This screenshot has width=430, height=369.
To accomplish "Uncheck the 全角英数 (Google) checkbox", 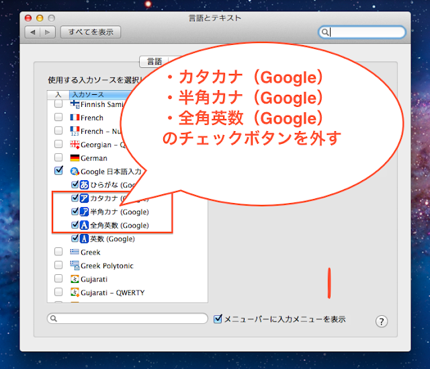I will tap(75, 224).
